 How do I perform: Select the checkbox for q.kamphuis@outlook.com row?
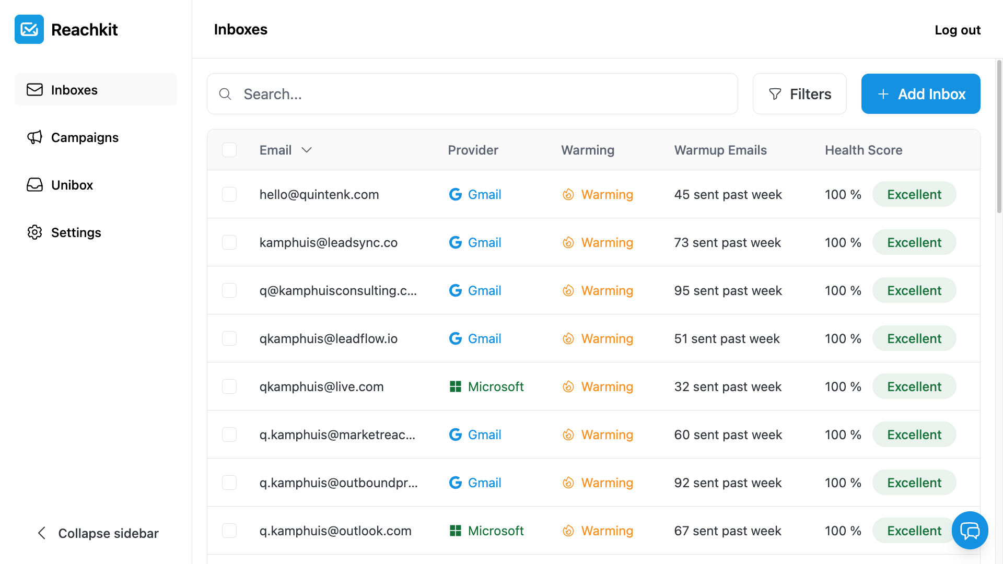(229, 531)
